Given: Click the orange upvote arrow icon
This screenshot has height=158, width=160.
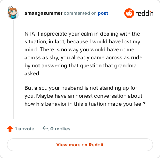Looking at the screenshot, I should click(10, 129).
